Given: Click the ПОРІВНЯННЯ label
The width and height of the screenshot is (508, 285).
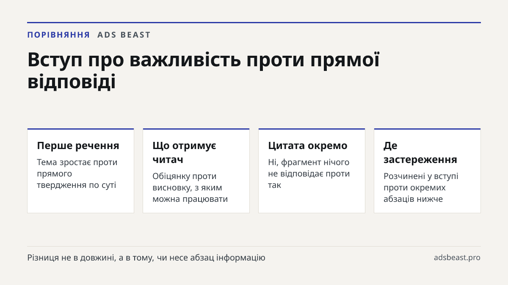Looking at the screenshot, I should [58, 35].
